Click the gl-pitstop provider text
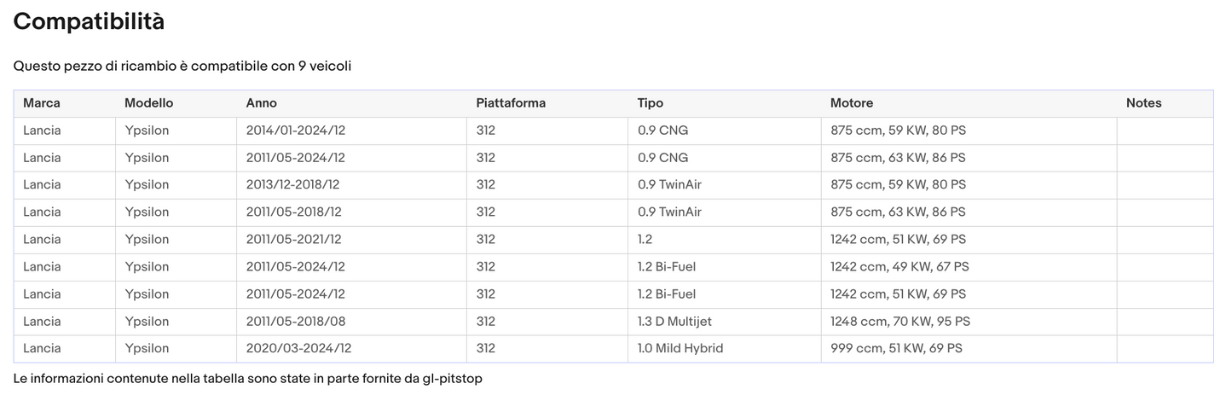The width and height of the screenshot is (1232, 395). pyautogui.click(x=452, y=379)
